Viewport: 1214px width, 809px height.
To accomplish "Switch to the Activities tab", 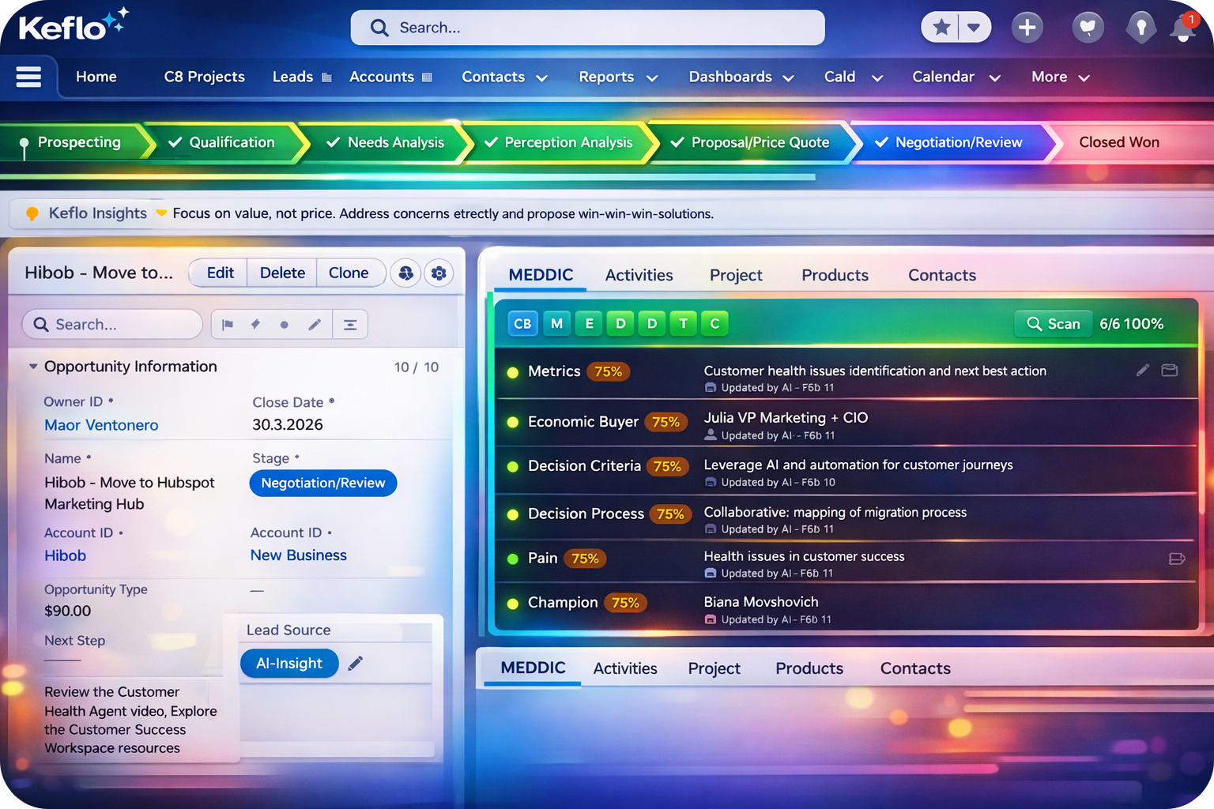I will coord(639,275).
